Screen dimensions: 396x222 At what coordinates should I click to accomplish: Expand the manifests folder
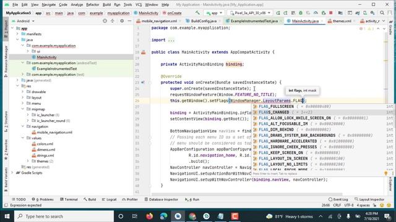(17, 34)
